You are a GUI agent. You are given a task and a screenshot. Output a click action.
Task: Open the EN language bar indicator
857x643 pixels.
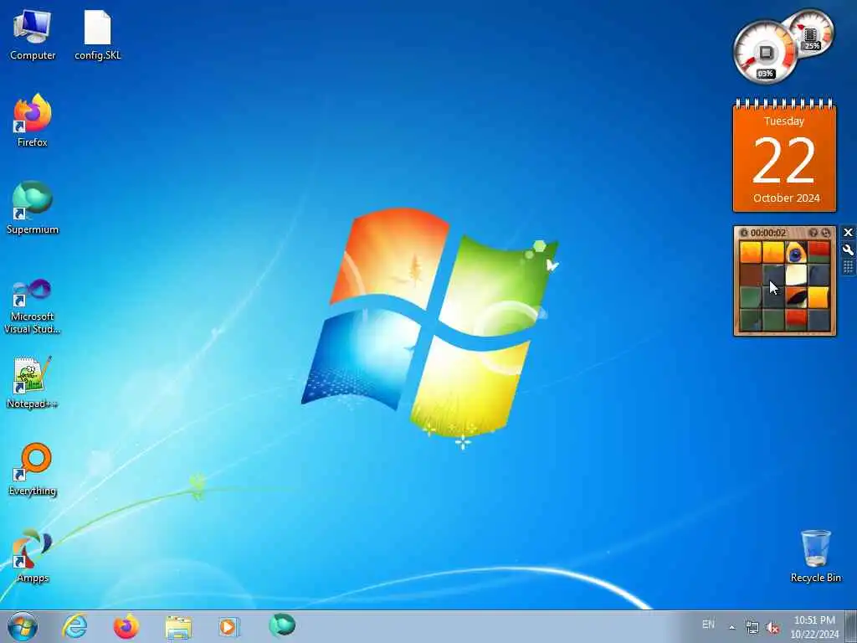click(708, 625)
